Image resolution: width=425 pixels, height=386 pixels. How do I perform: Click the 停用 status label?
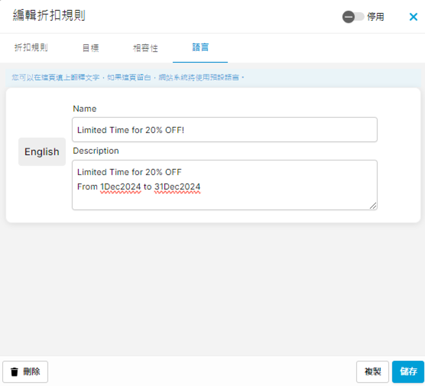click(375, 17)
